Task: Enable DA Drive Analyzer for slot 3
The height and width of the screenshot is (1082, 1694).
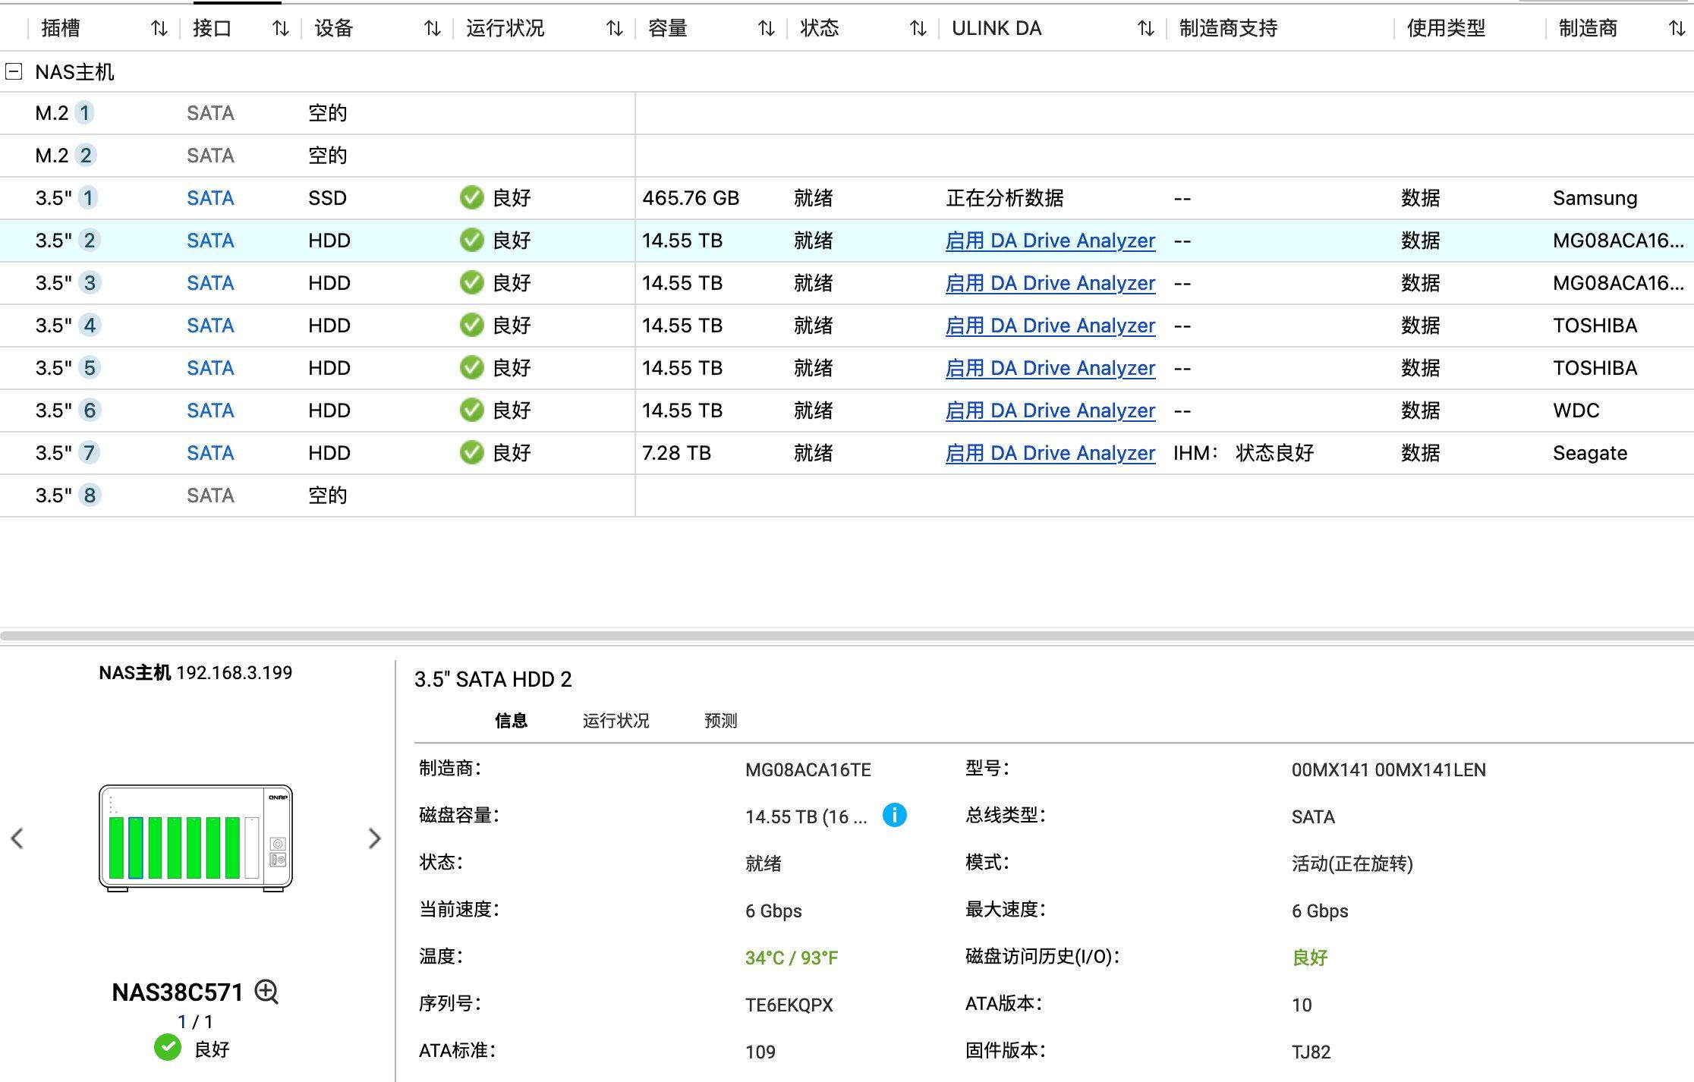Action: click(1050, 283)
